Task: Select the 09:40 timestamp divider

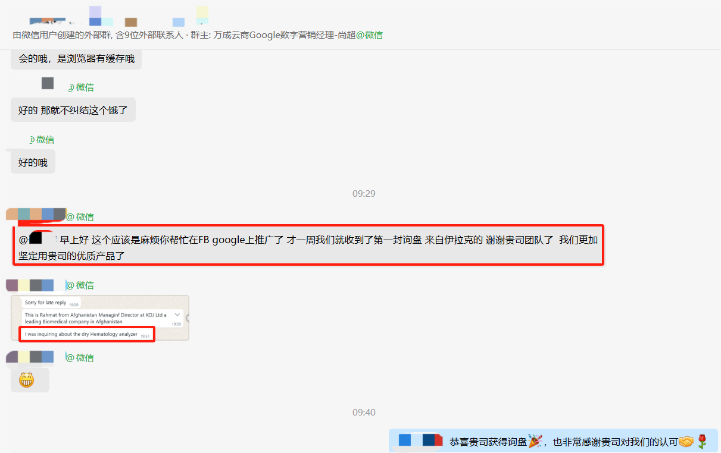Action: click(x=364, y=411)
